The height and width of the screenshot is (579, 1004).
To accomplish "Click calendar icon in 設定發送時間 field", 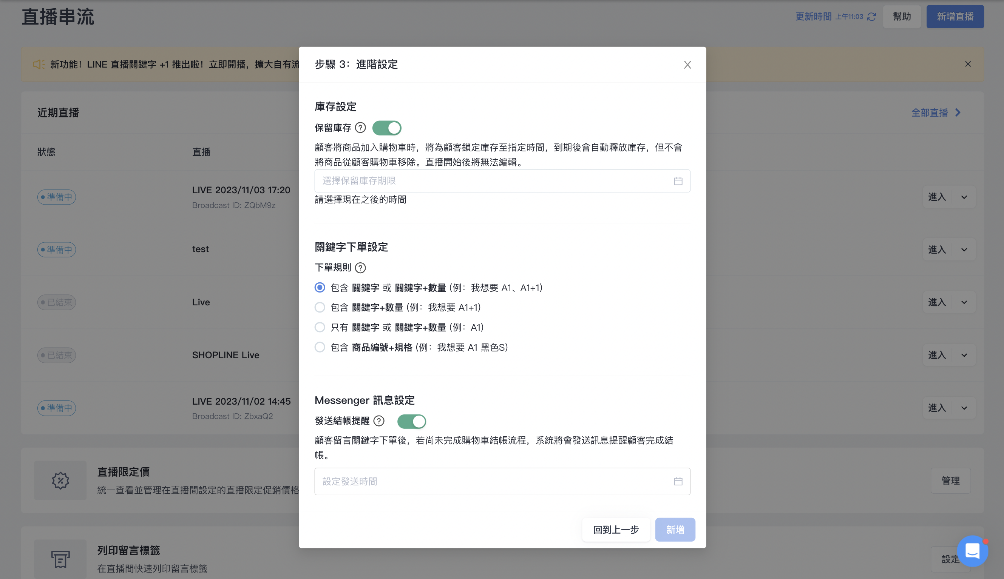I will pos(678,482).
